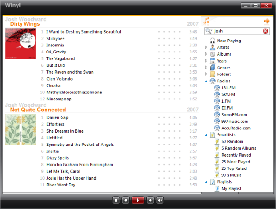276x209 pixels.
Task: Skip to next track button
Action: 150,200
